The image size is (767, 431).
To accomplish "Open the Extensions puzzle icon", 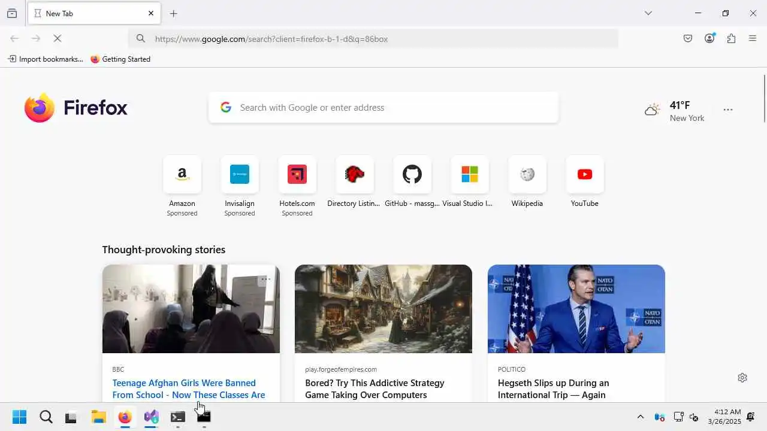I will (731, 38).
